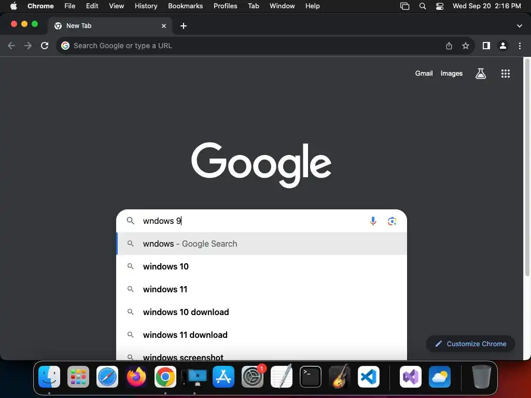
Task: Open the Help menu
Action: tap(312, 6)
